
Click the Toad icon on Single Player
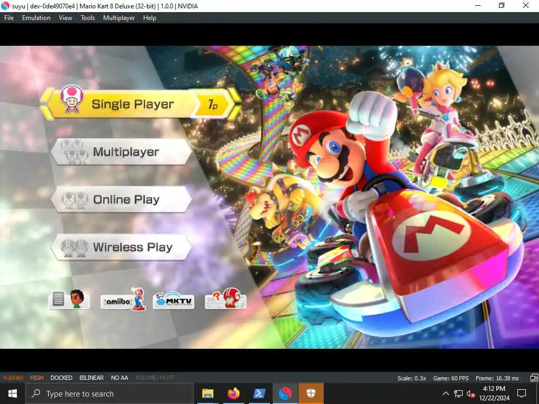pyautogui.click(x=72, y=99)
